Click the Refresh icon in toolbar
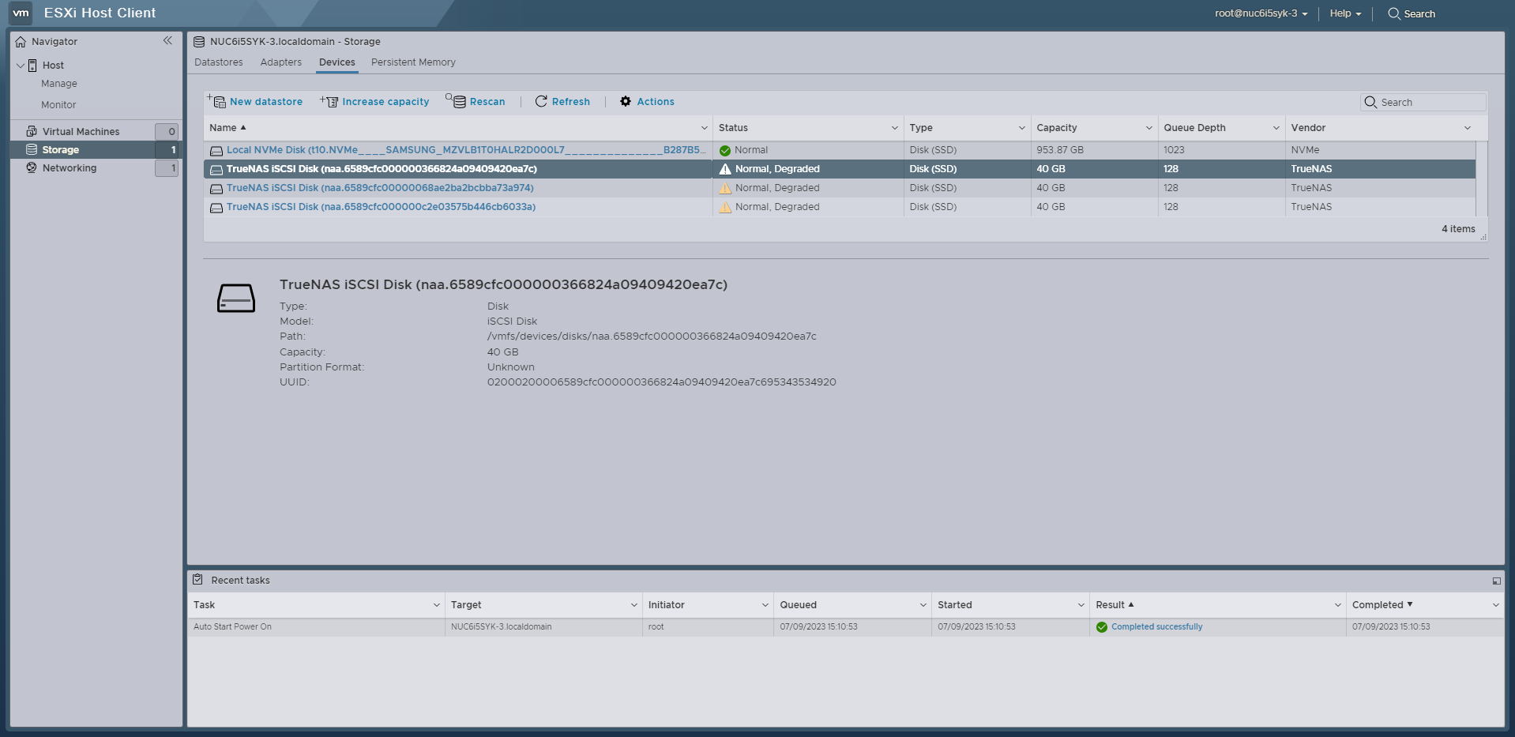This screenshot has height=737, width=1515. click(541, 101)
